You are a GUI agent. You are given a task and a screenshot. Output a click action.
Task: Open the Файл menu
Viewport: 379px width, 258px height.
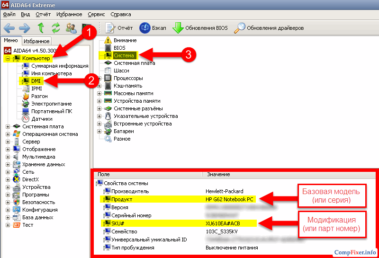(9, 14)
